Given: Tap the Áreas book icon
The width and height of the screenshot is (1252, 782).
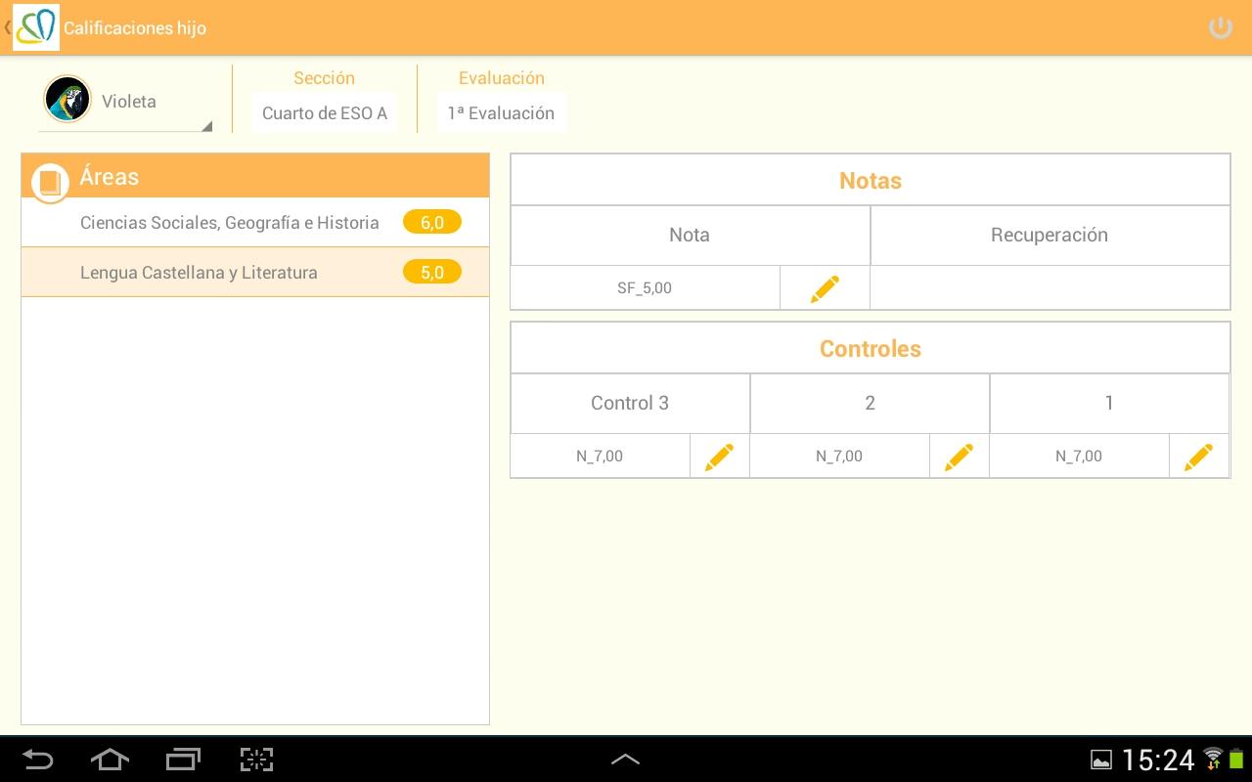Looking at the screenshot, I should (50, 183).
